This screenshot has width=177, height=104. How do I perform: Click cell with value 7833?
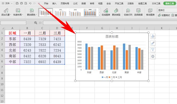coord(42,45)
